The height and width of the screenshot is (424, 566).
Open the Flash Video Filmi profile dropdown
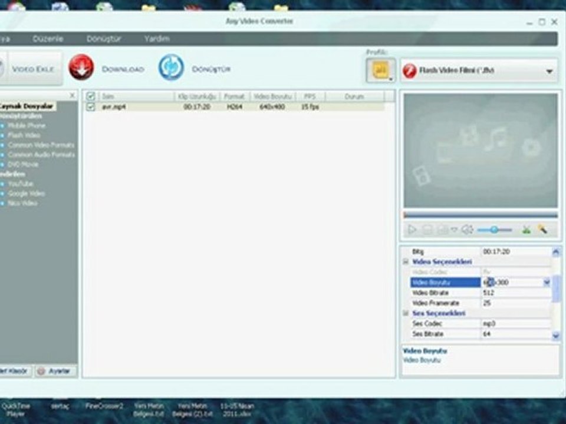pyautogui.click(x=479, y=71)
